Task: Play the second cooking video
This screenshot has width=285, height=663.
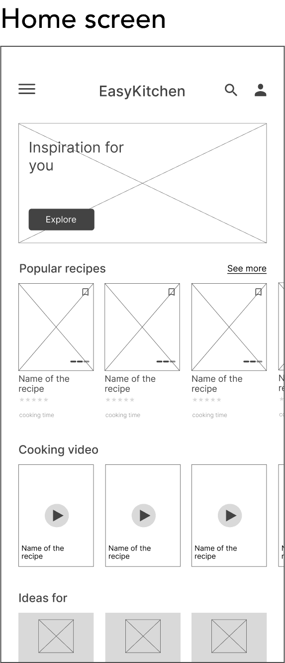Action: (x=144, y=515)
